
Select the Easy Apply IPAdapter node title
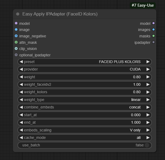tap(60, 14)
